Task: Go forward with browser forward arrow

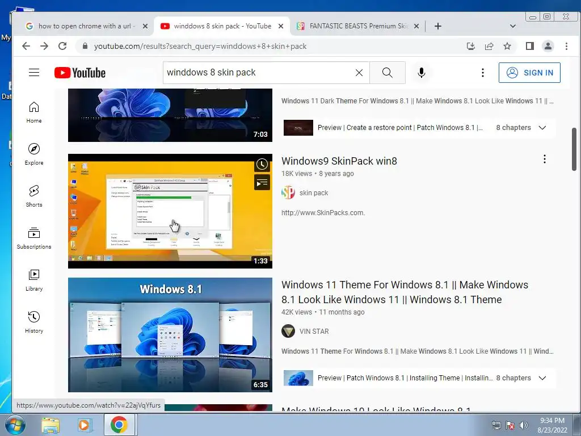Action: (44, 46)
